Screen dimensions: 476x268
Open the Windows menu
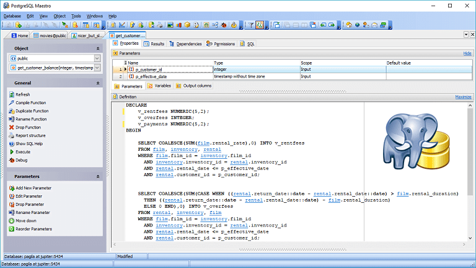pyautogui.click(x=94, y=16)
